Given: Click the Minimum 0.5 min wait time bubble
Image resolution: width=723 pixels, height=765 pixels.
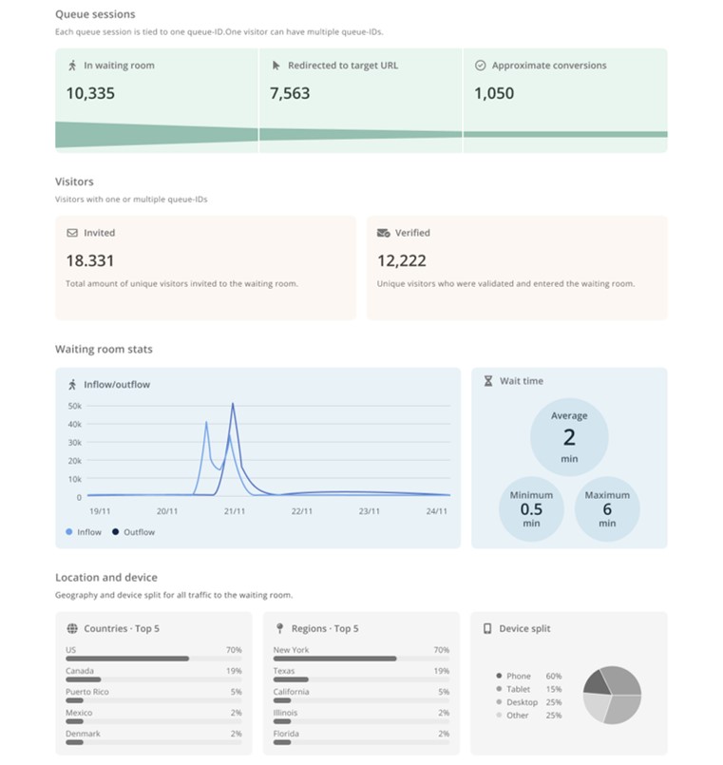Looking at the screenshot, I should (531, 508).
